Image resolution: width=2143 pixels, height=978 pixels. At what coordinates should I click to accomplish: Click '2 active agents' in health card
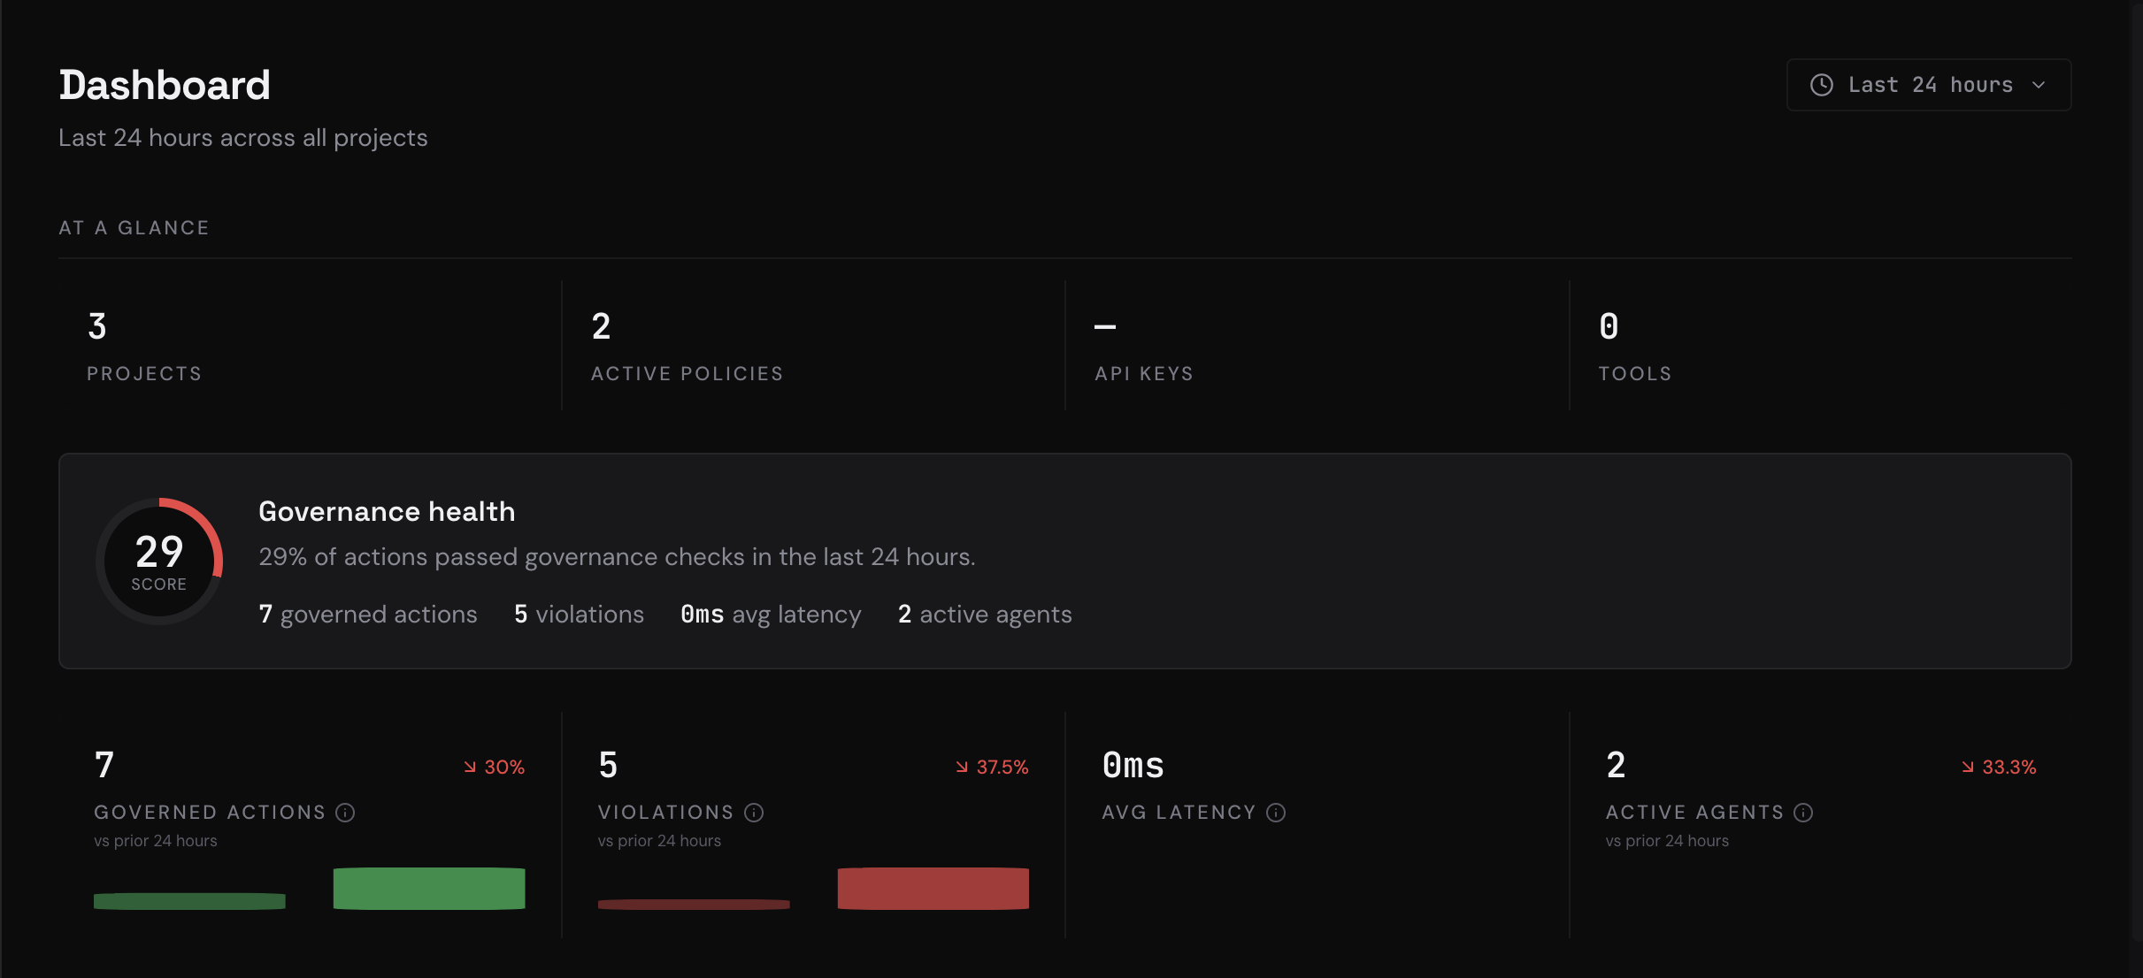(x=985, y=615)
